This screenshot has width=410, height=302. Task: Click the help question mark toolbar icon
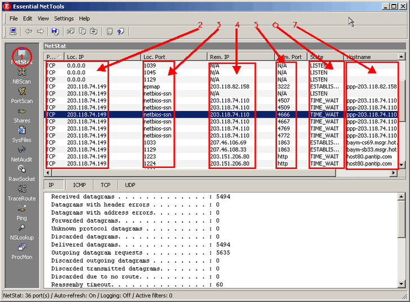pyautogui.click(x=121, y=32)
